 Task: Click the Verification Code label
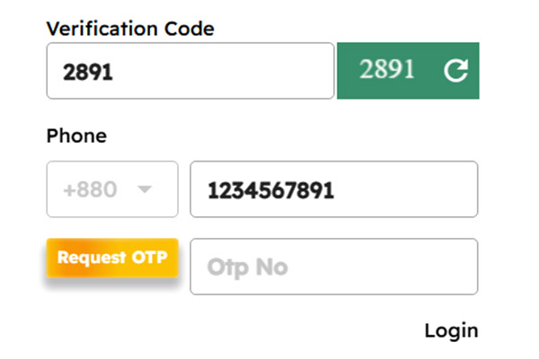(130, 28)
